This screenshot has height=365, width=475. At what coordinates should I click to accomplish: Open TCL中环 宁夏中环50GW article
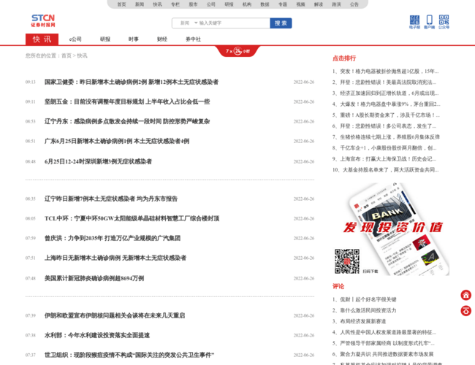point(132,218)
